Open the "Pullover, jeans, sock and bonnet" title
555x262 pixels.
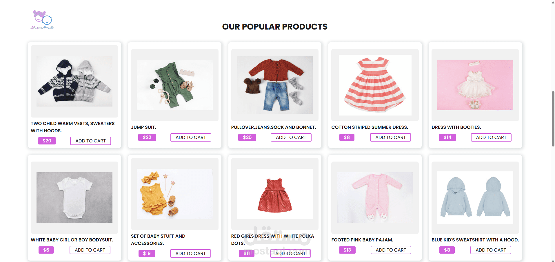click(x=273, y=127)
